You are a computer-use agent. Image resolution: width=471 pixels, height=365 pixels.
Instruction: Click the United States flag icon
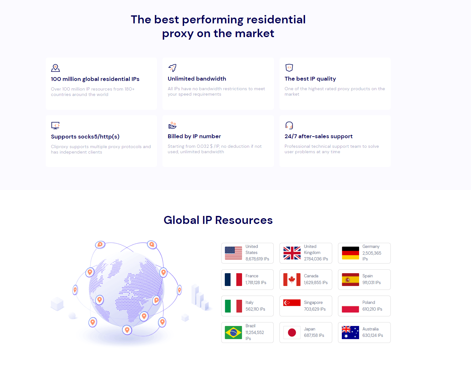(233, 253)
